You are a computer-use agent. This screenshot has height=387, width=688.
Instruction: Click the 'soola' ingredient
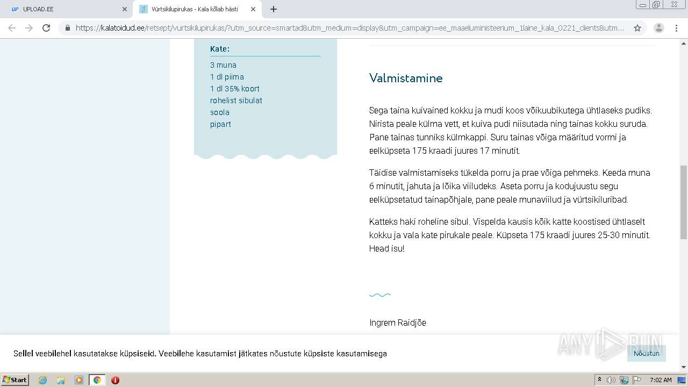point(220,112)
